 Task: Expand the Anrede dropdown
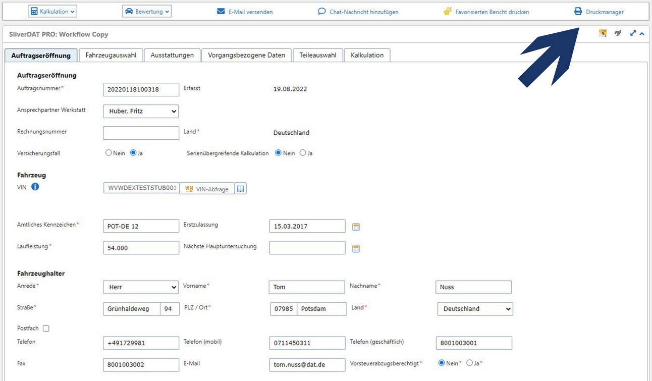141,287
